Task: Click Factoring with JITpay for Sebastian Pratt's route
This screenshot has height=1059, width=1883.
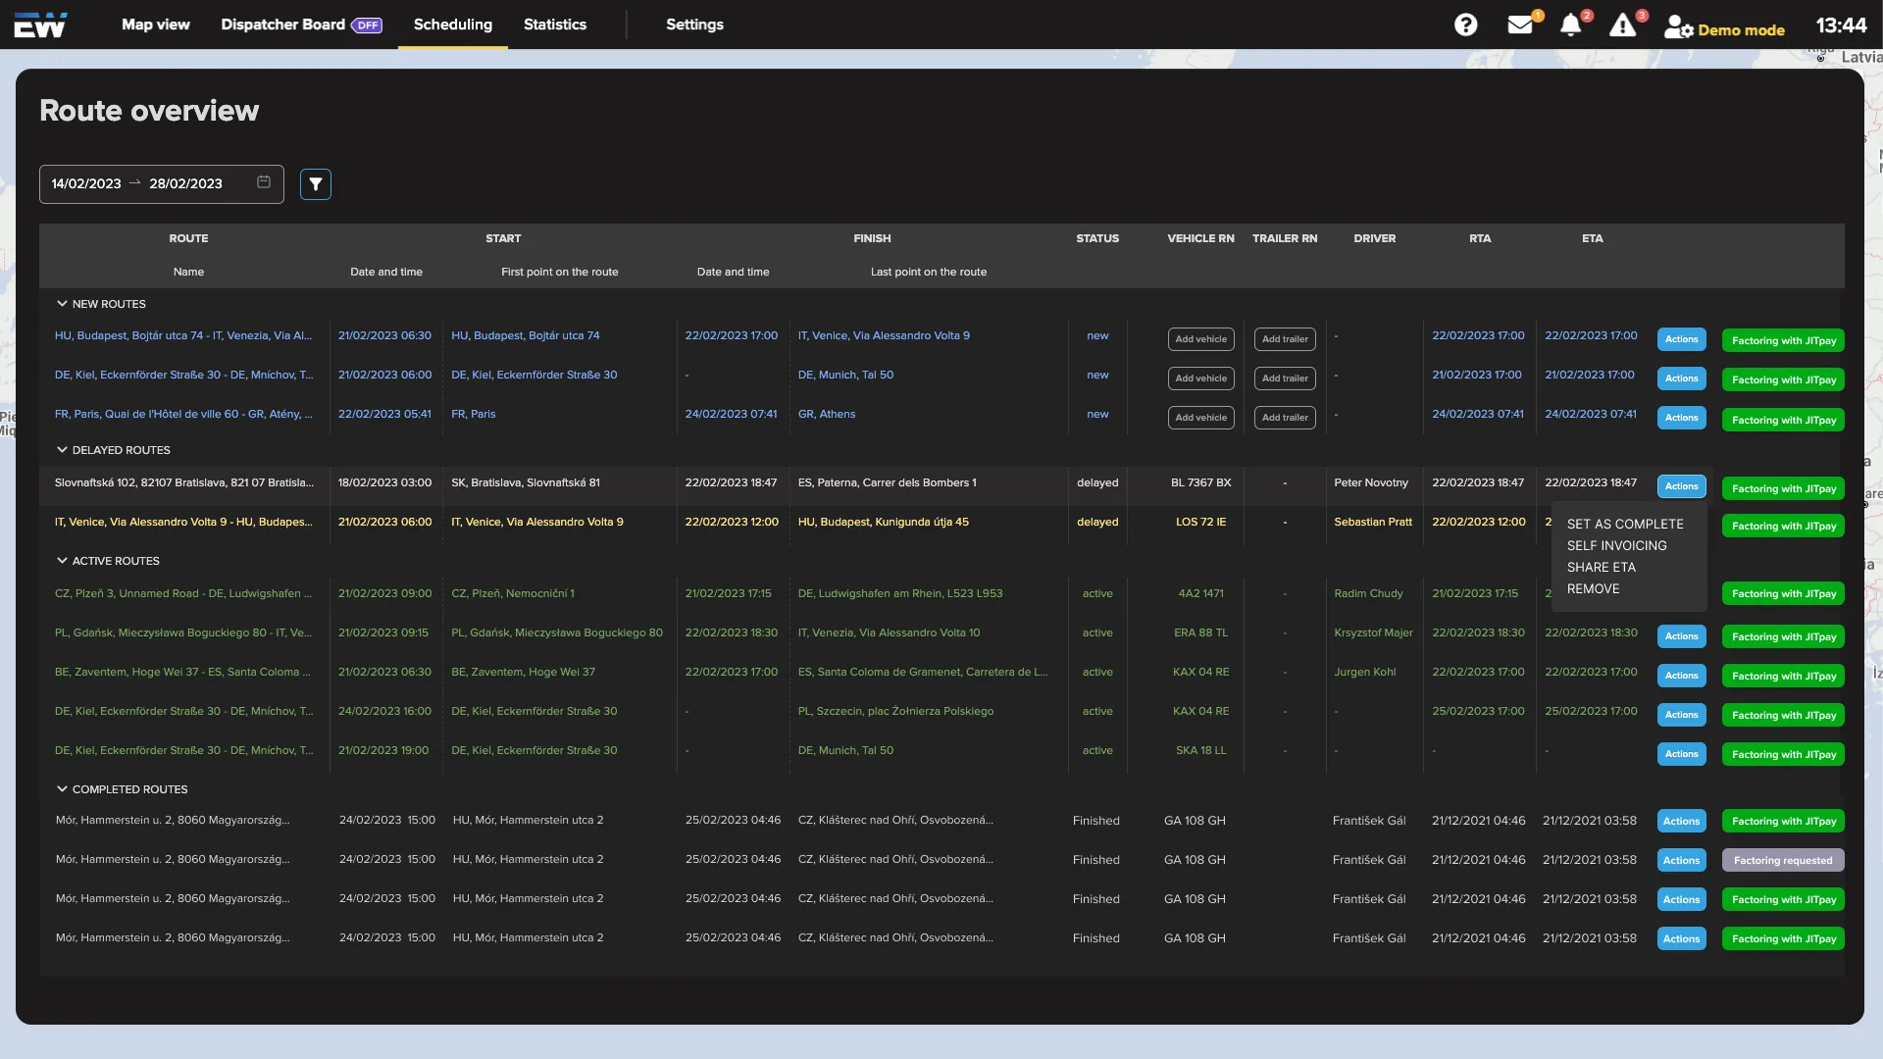Action: [x=1783, y=526]
